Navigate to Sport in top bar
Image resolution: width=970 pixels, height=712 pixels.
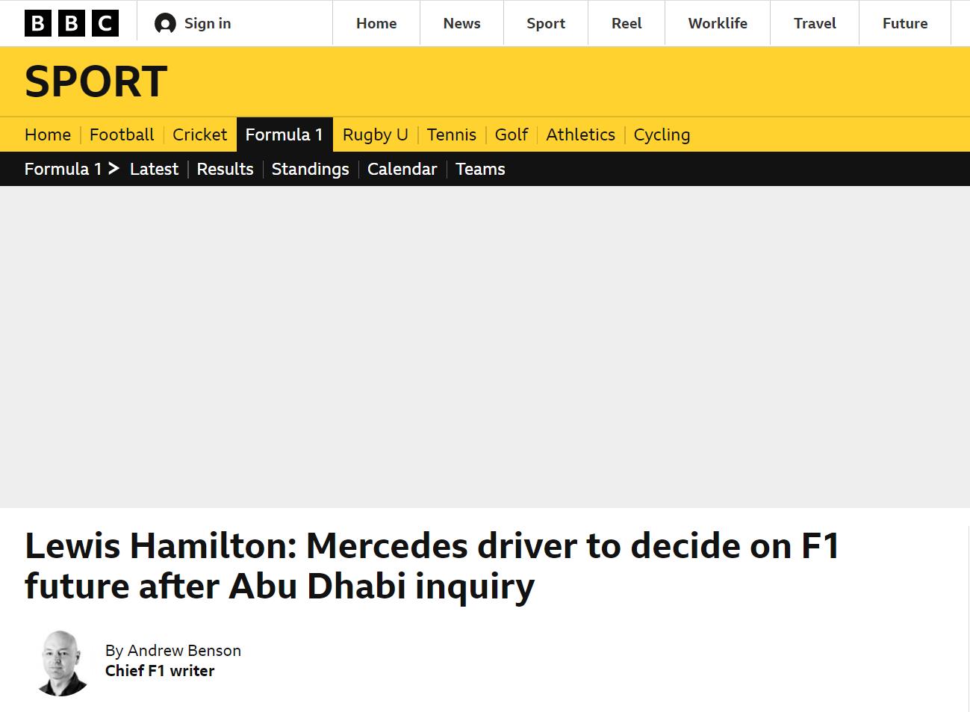(x=546, y=24)
